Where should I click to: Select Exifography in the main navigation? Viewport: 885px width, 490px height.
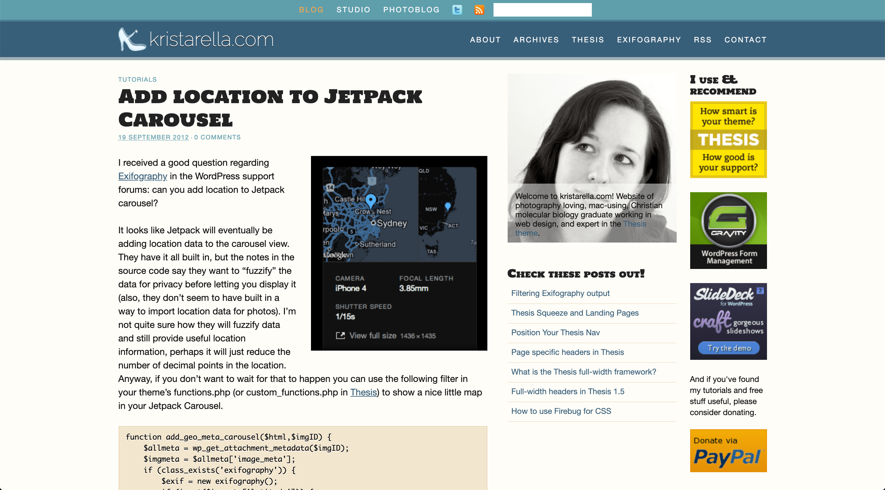coord(649,40)
